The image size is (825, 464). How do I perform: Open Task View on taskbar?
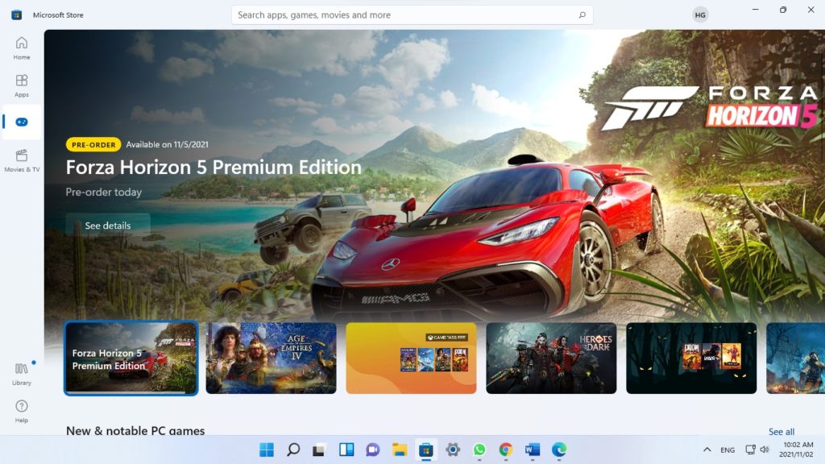[319, 449]
